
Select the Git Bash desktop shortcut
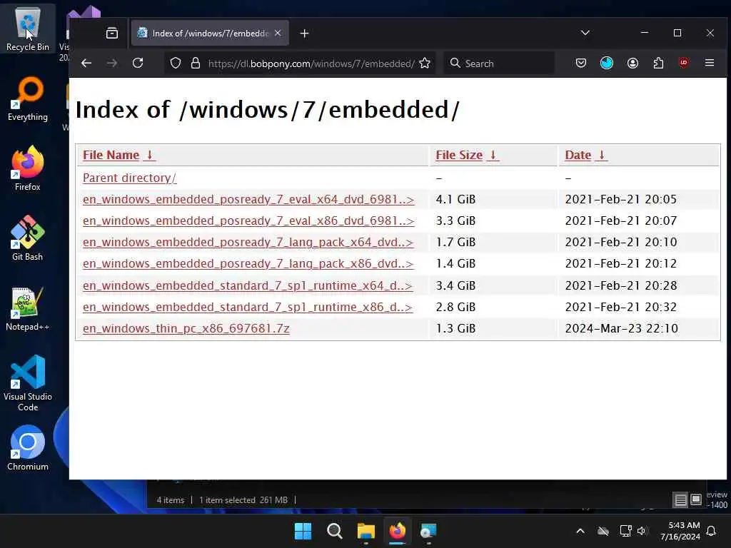(28, 238)
